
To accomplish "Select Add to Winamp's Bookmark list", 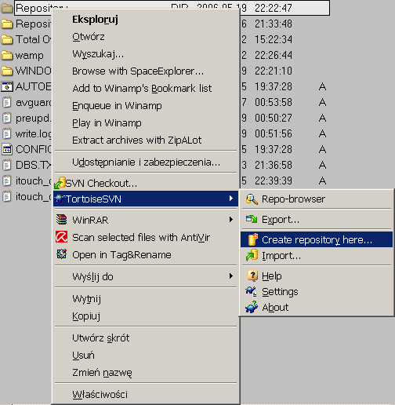I will 146,89.
